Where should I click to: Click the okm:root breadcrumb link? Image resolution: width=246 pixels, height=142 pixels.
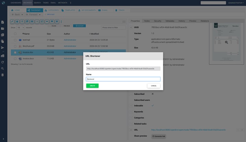coord(50,14)
